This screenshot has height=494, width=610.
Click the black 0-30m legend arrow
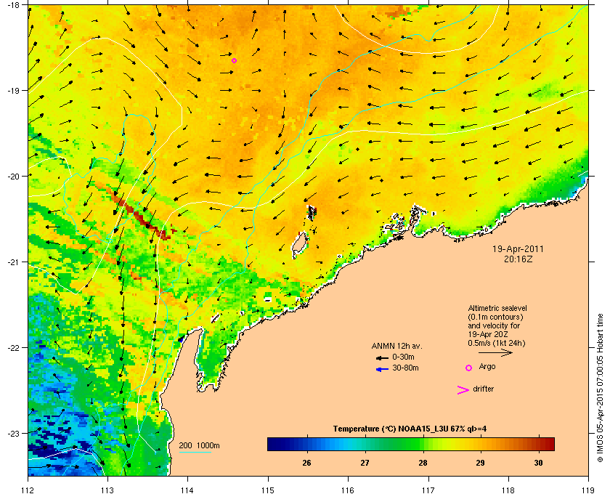point(382,357)
